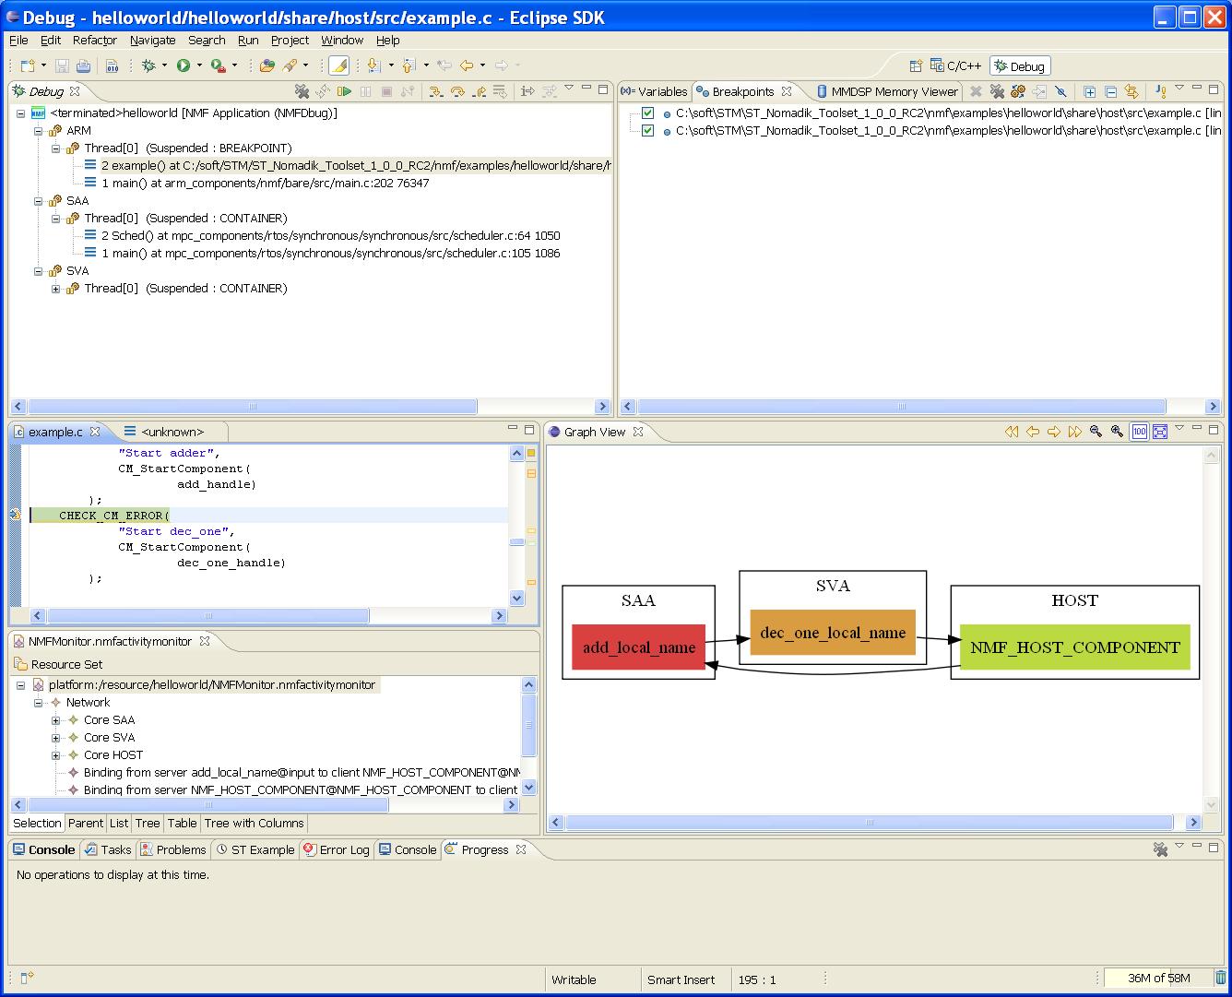Switch to the C/C++ perspective
The width and height of the screenshot is (1232, 997).
pos(956,66)
